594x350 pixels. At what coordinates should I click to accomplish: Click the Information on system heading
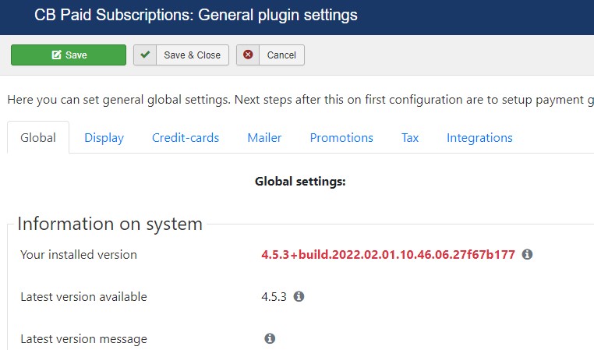[x=110, y=224]
